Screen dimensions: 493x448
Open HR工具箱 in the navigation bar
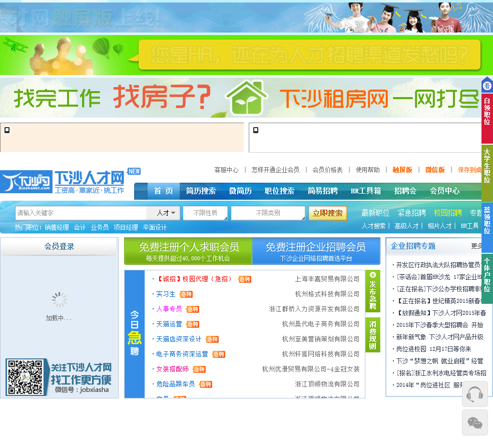click(366, 191)
